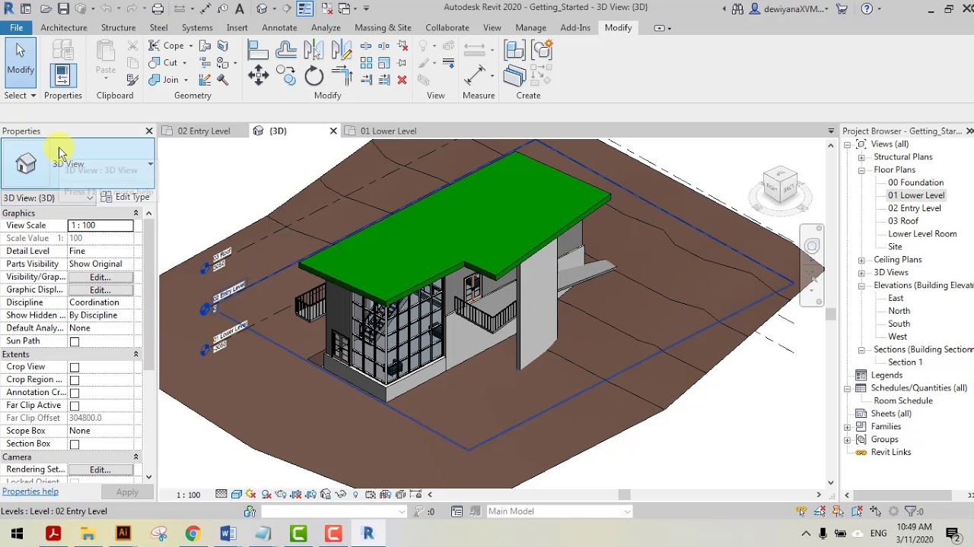
Task: Pick the Offset tool
Action: pyautogui.click(x=286, y=51)
